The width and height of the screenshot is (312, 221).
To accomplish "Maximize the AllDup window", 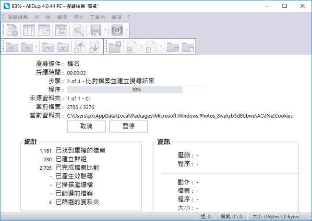I will pyautogui.click(x=285, y=6).
